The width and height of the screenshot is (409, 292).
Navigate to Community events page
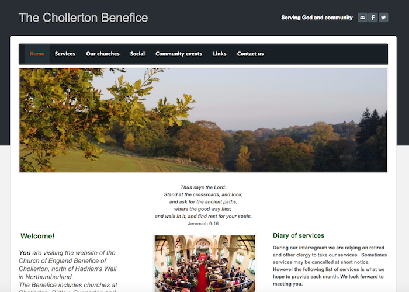tap(179, 54)
